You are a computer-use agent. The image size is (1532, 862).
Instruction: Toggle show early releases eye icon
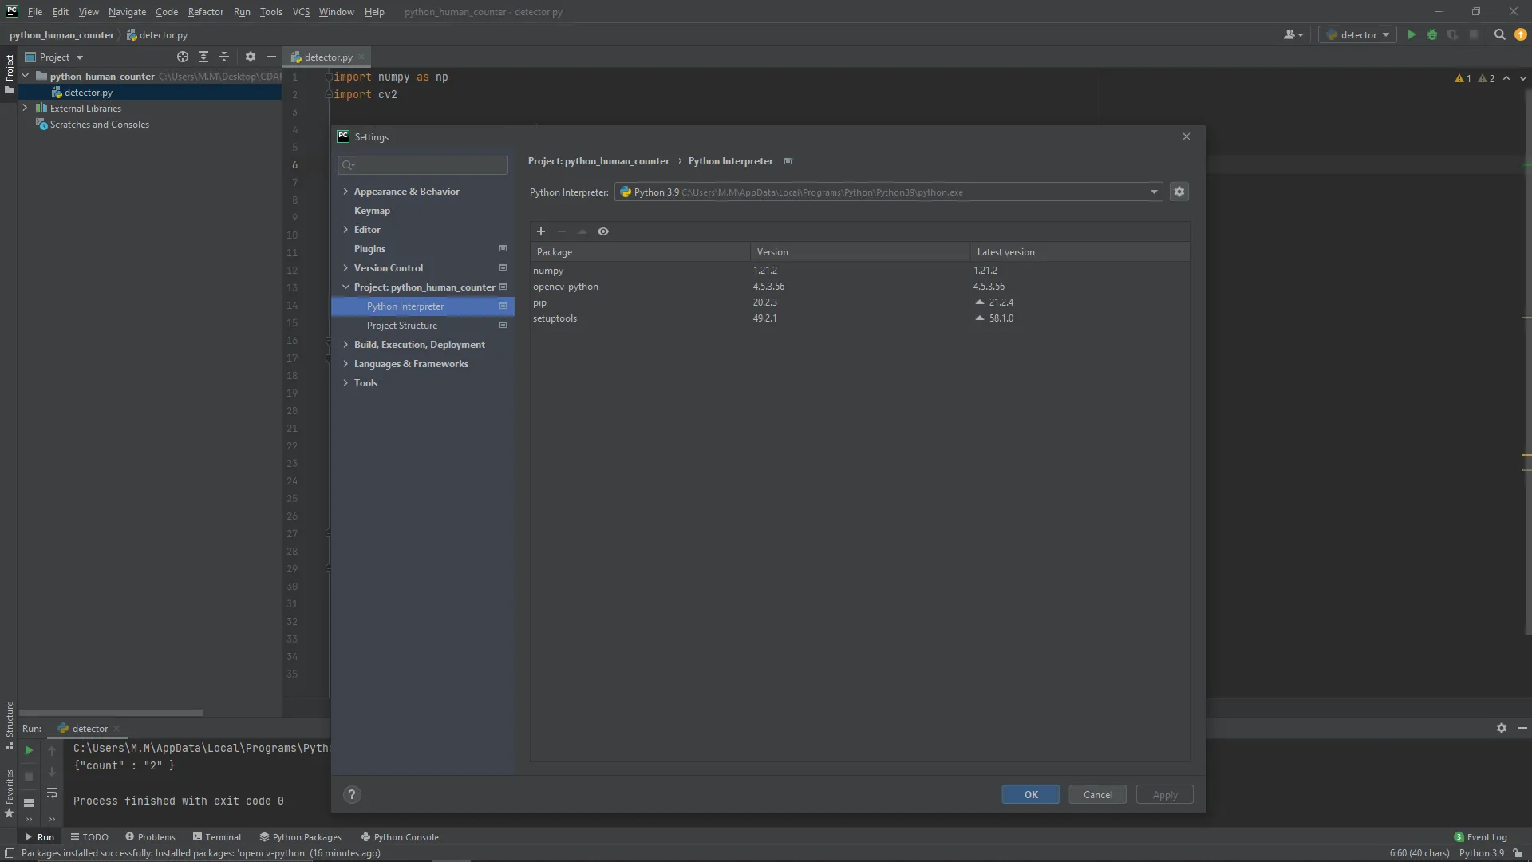603,231
